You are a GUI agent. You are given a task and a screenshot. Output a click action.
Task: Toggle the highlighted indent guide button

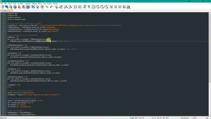tap(93, 7)
